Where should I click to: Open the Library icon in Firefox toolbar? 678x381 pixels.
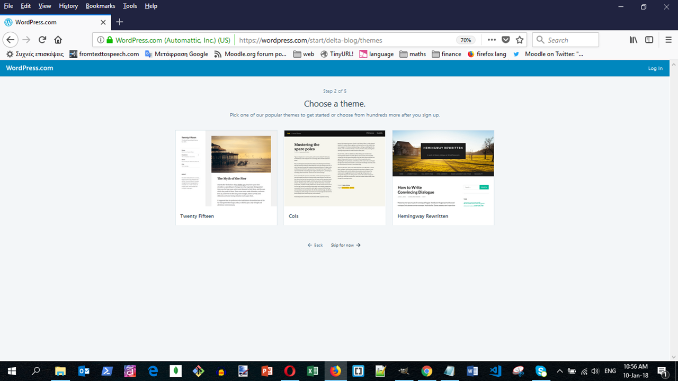tap(634, 40)
